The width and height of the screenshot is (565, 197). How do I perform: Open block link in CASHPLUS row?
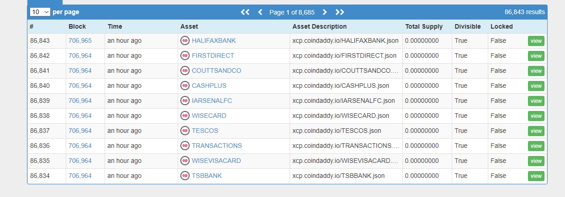tap(80, 86)
